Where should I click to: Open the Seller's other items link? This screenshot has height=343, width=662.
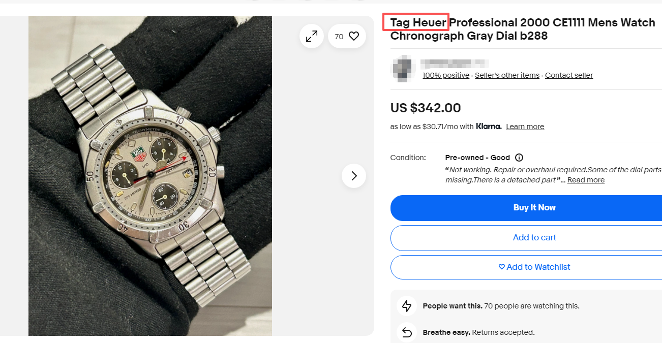507,75
